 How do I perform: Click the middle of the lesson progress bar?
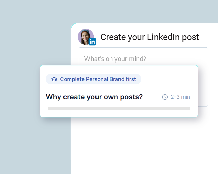point(119,109)
